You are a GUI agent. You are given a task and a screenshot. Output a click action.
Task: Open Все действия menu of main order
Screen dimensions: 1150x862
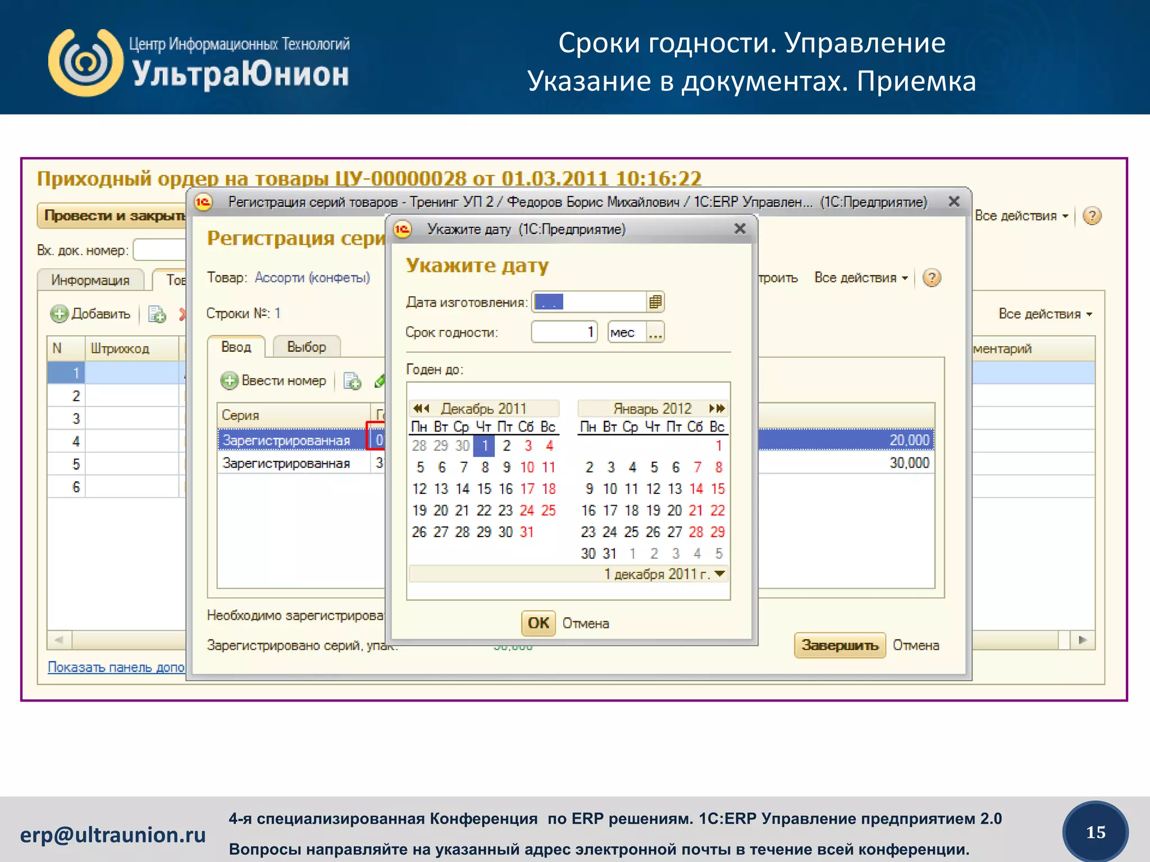coord(1021,216)
